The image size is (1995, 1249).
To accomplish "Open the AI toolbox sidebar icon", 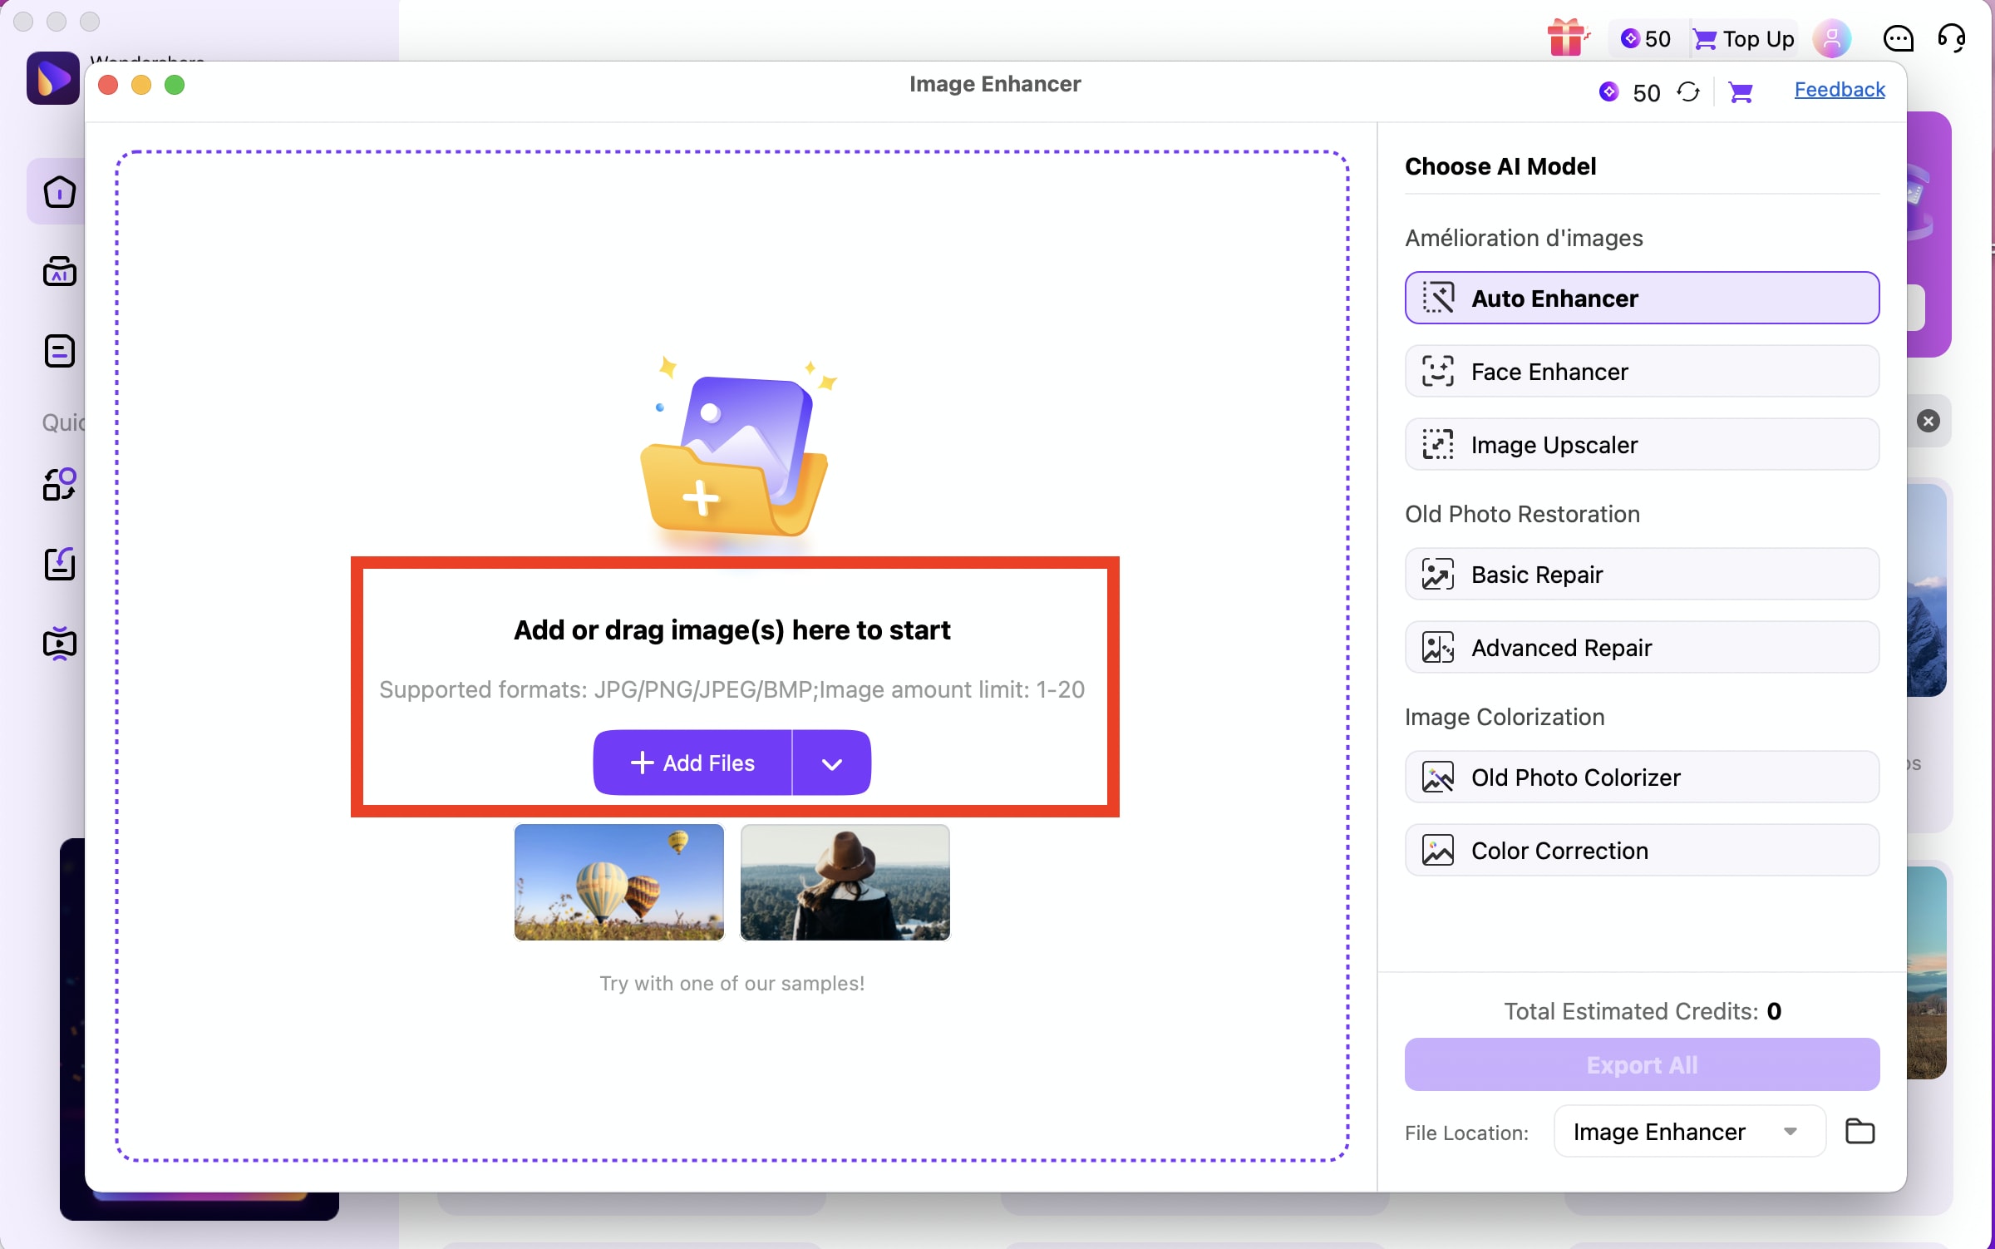I will tap(59, 271).
